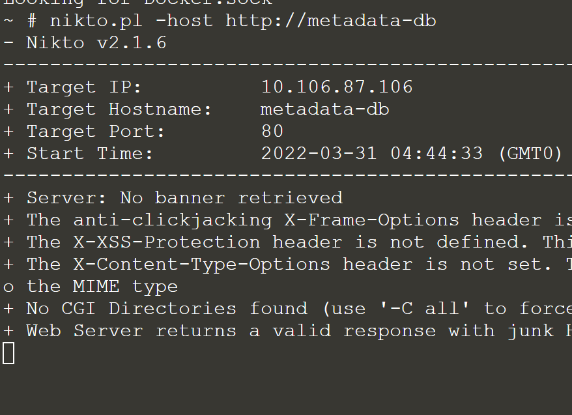Click the (GMT0) timezone text
The width and height of the screenshot is (572, 415).
[530, 154]
